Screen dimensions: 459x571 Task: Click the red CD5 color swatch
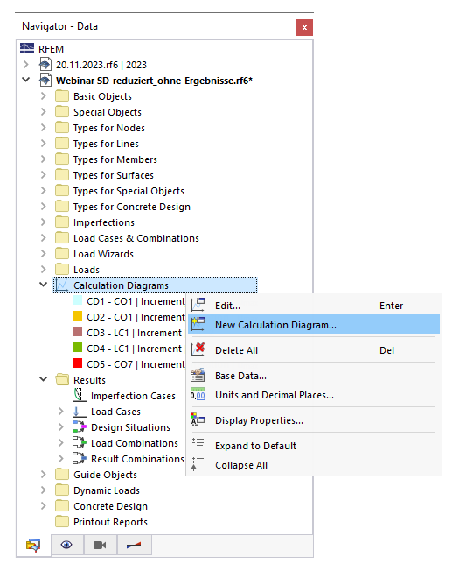pyautogui.click(x=78, y=363)
